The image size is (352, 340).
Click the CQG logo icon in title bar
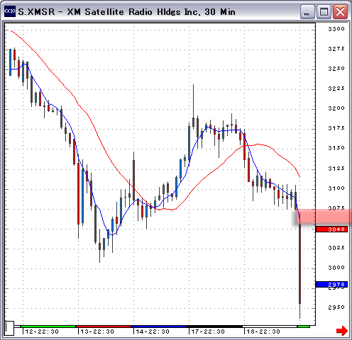coord(10,11)
